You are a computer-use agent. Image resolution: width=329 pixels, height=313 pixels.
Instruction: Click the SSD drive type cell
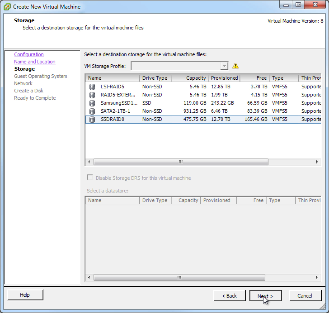147,103
